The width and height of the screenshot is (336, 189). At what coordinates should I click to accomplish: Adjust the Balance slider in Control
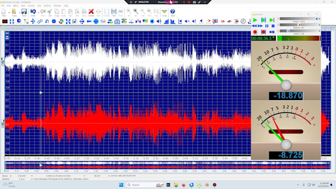[x=299, y=25]
